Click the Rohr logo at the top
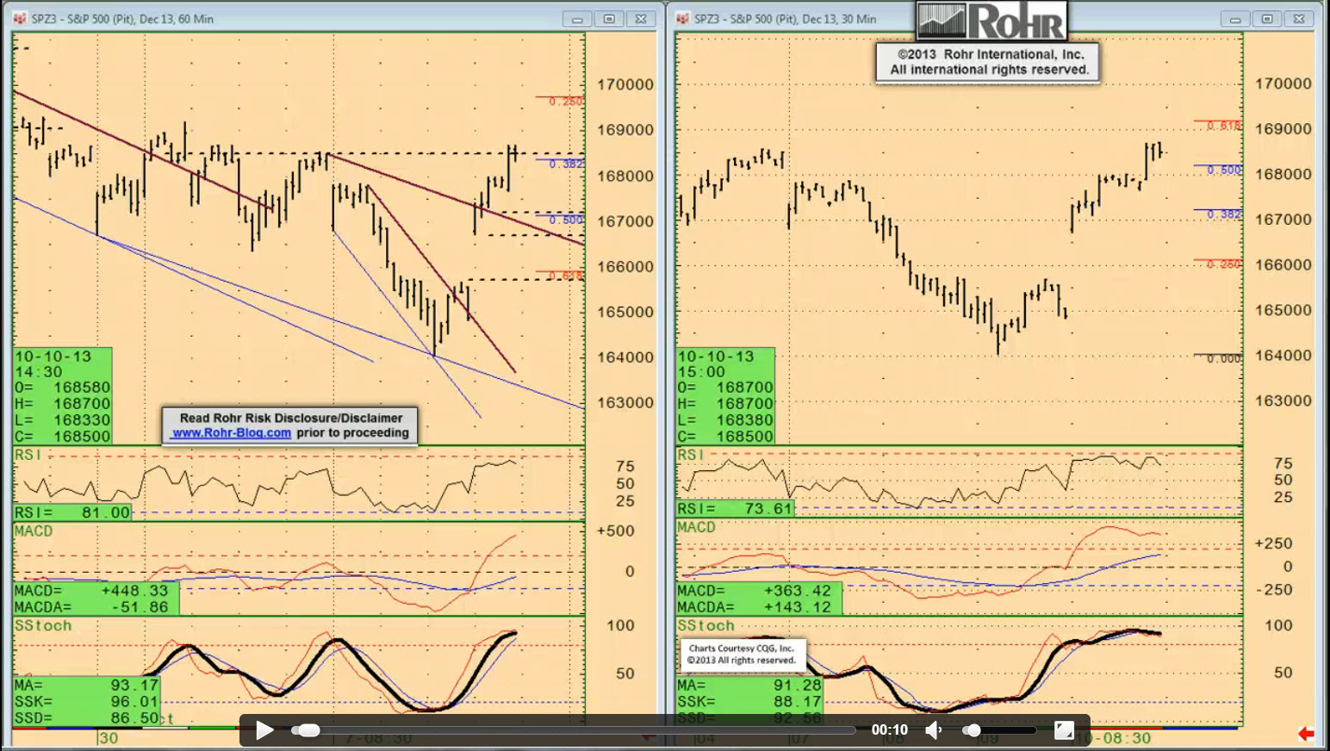The height and width of the screenshot is (751, 1330). coord(991,21)
